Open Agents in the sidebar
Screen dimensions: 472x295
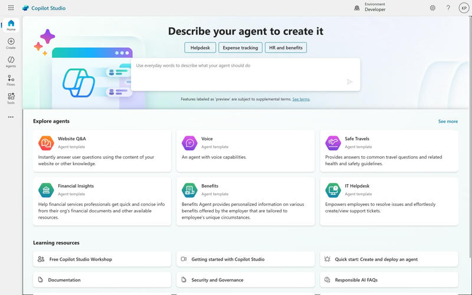pos(11,62)
